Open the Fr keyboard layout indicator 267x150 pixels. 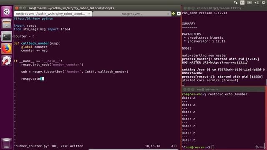[x=242, y=2]
